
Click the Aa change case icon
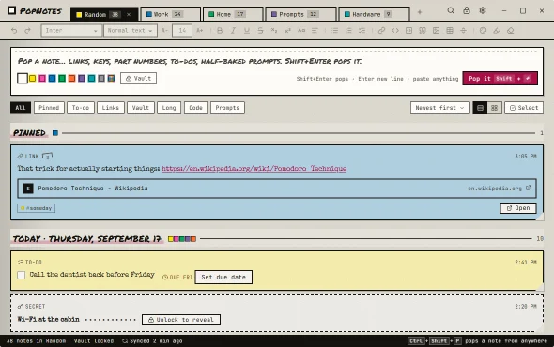301,31
